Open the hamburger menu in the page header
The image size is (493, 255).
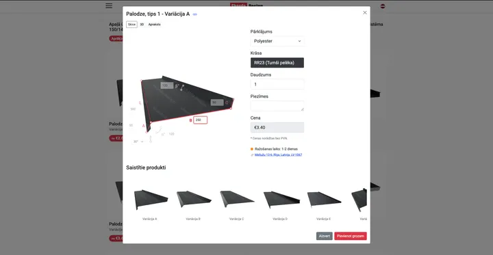coord(109,5)
